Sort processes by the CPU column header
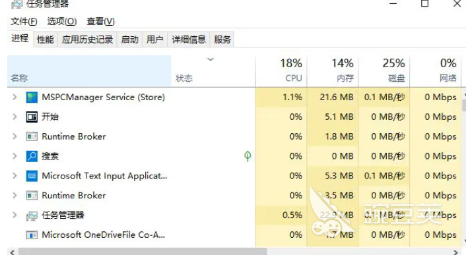The height and width of the screenshot is (255, 466). 281,71
